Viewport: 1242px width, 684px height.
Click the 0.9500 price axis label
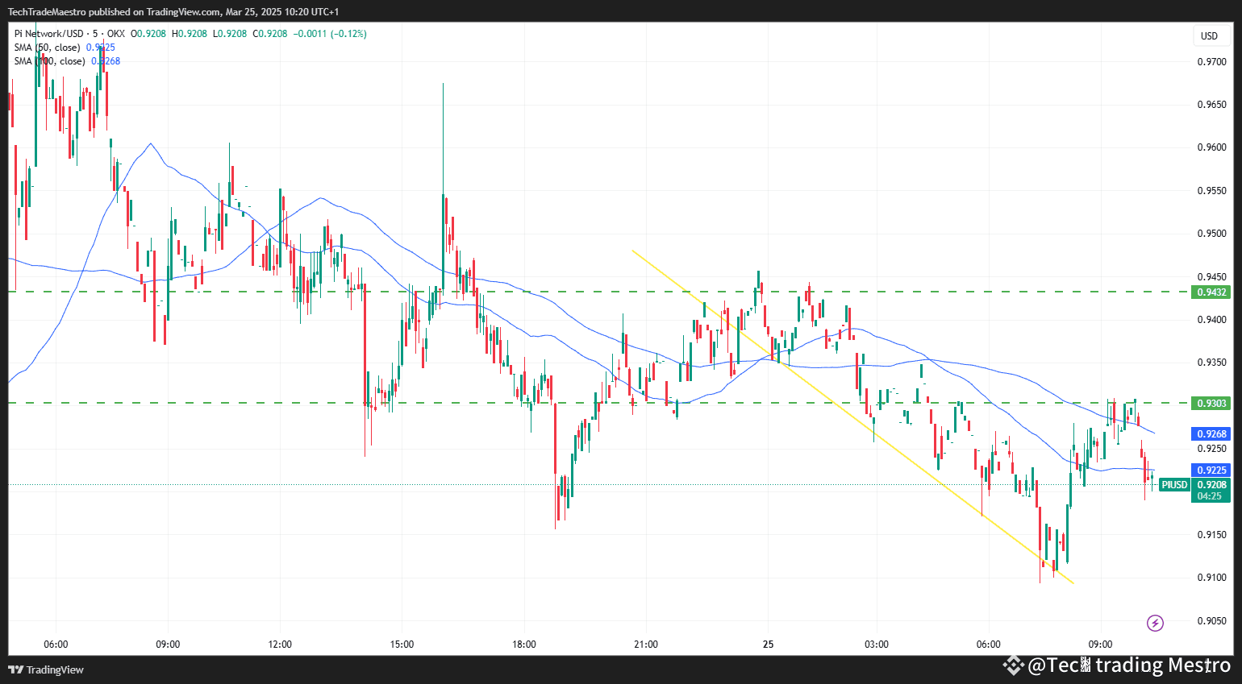pyautogui.click(x=1211, y=234)
